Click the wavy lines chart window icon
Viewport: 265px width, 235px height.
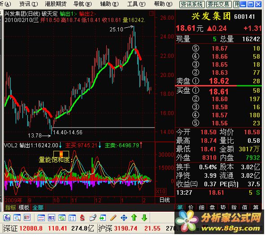(x=41, y=218)
